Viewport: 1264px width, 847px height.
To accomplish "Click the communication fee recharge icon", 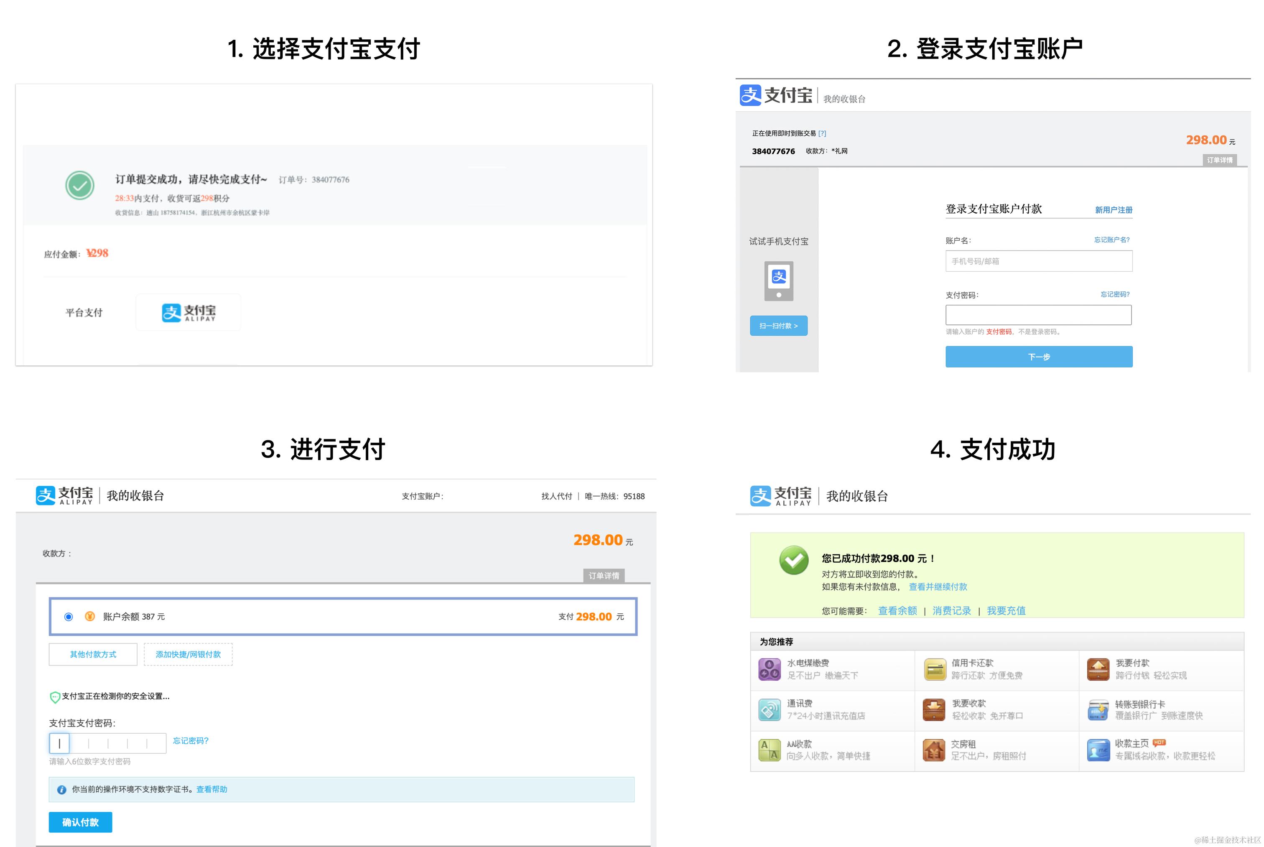I will coord(770,710).
